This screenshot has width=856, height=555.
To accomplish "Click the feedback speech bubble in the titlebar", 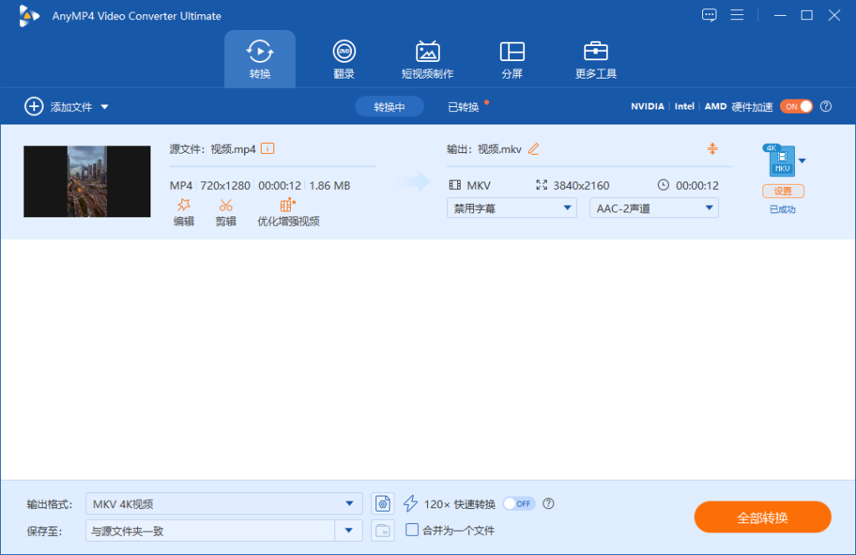I will click(x=709, y=15).
